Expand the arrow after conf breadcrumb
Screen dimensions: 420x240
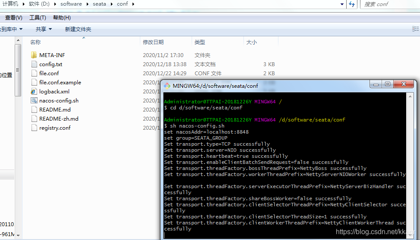(133, 4)
